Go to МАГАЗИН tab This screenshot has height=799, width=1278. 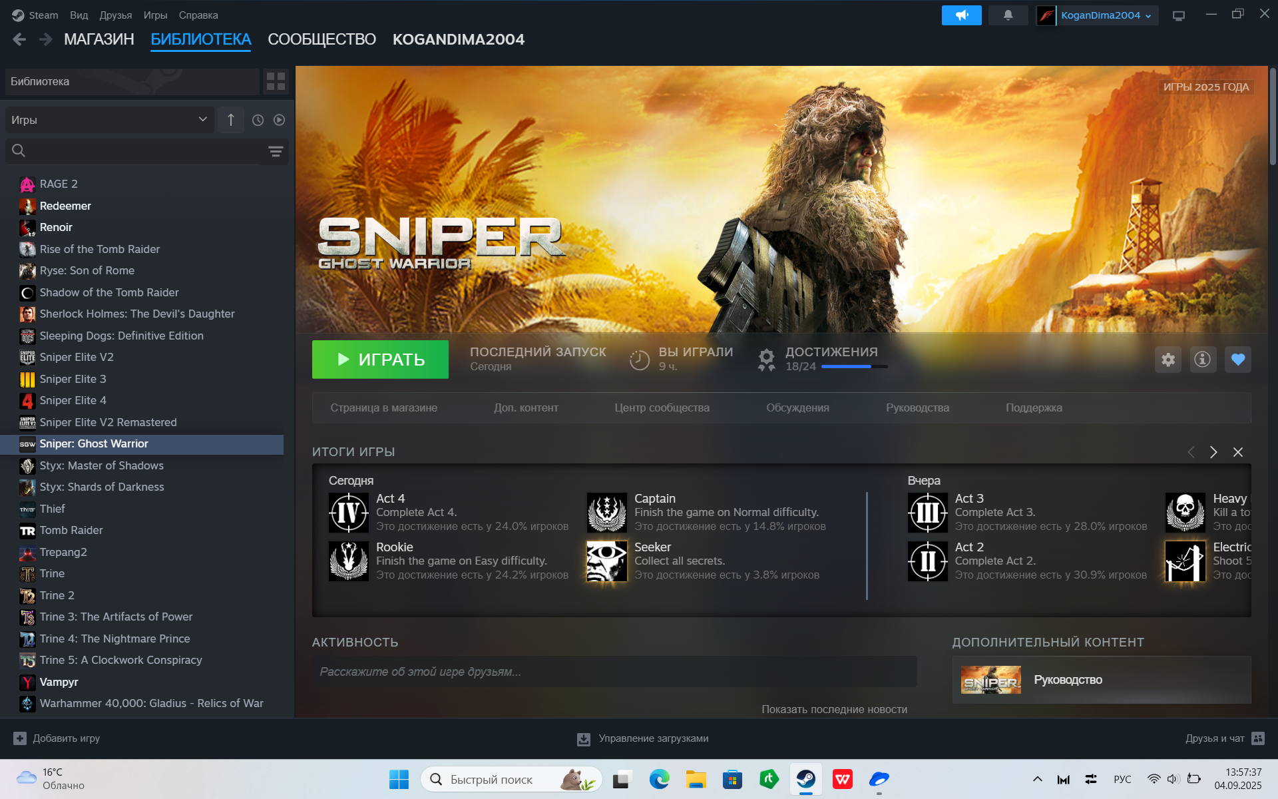click(99, 39)
